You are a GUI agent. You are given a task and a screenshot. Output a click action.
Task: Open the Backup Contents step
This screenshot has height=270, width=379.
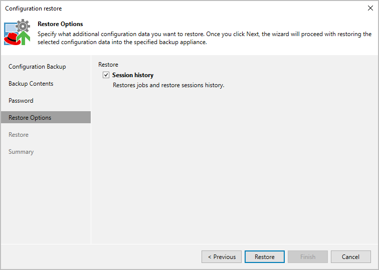pos(31,84)
